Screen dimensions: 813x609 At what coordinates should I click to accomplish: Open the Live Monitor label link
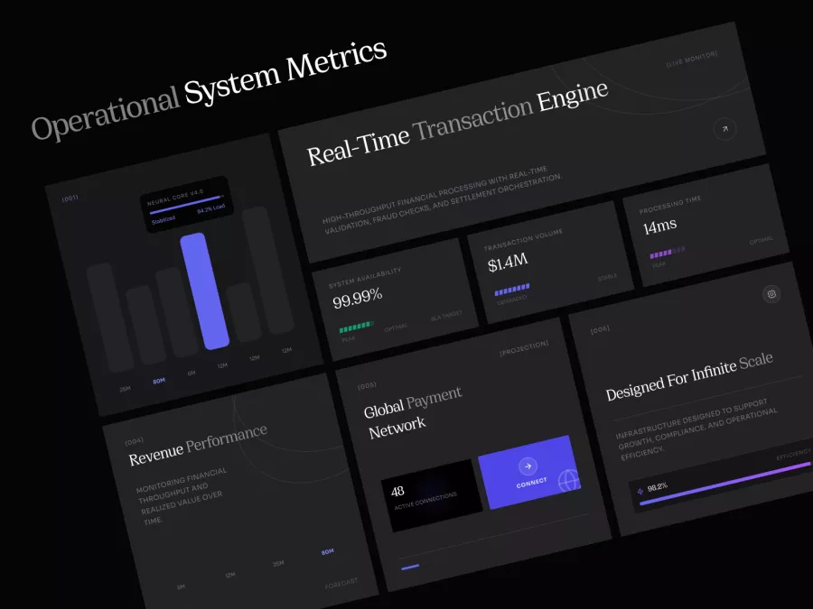(x=691, y=60)
